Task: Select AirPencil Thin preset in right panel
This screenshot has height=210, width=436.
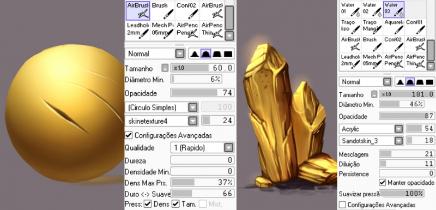Action: click(x=415, y=61)
